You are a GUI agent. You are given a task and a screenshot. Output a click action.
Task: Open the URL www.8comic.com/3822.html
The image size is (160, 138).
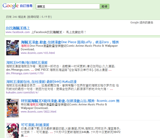click(38, 112)
